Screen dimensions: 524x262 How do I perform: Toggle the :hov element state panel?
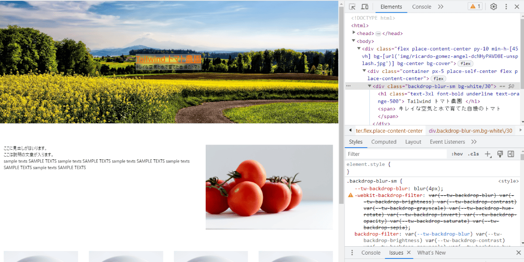pyautogui.click(x=457, y=154)
